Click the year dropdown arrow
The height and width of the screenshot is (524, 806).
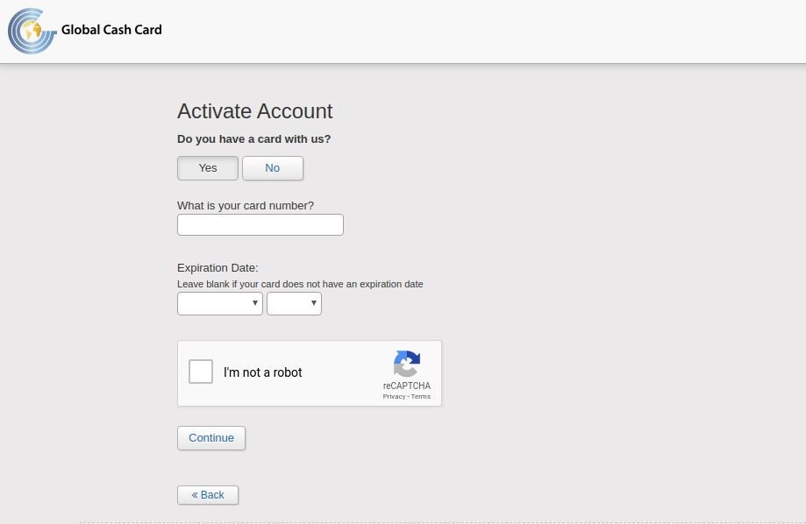(313, 303)
